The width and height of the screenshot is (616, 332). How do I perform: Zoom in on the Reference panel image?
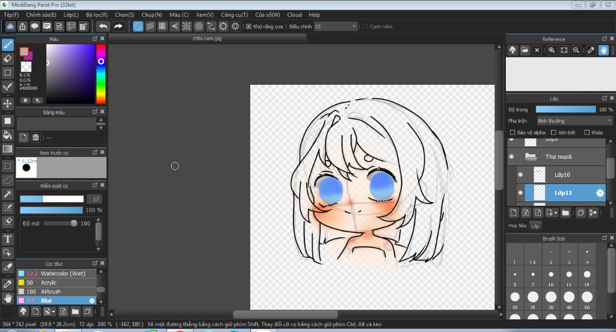[552, 51]
